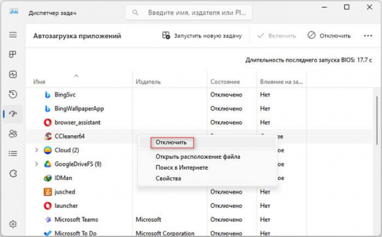Sort by the Издатель column header
The image size is (382, 237).
148,82
